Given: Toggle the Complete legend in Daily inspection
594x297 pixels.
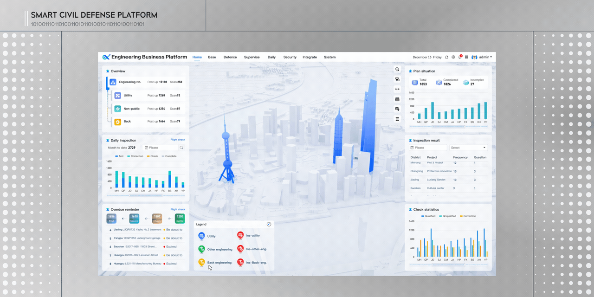Looking at the screenshot, I should click(169, 156).
